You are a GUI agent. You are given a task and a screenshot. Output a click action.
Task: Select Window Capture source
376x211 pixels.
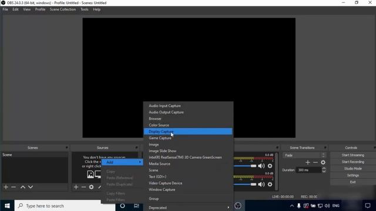188,190
